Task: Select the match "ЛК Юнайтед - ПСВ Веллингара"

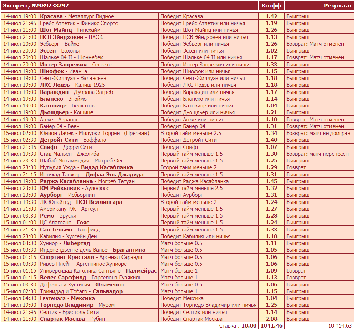Action: 81,202
